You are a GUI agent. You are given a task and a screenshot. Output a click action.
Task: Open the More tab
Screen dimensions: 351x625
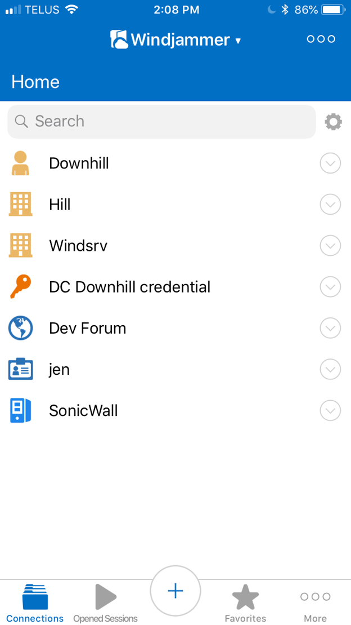[x=315, y=604]
